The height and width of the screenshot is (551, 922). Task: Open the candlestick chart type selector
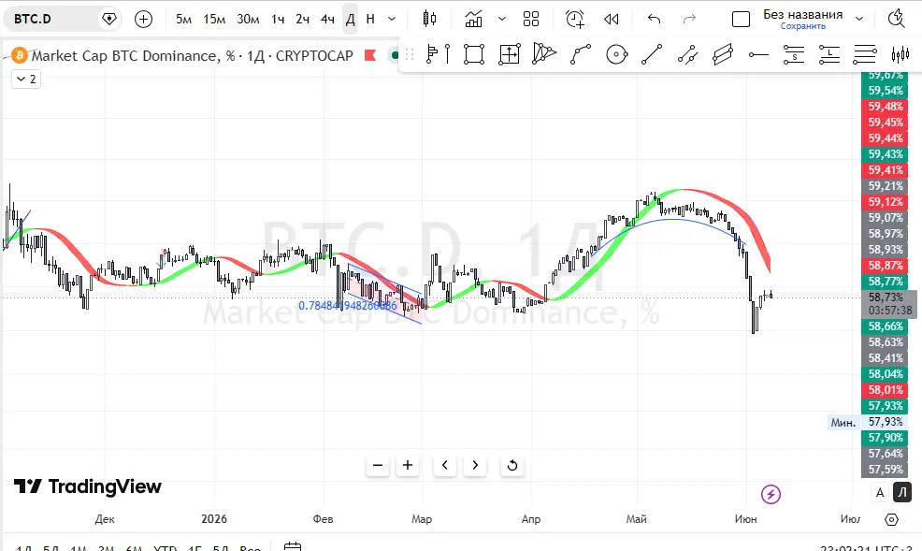click(x=430, y=19)
